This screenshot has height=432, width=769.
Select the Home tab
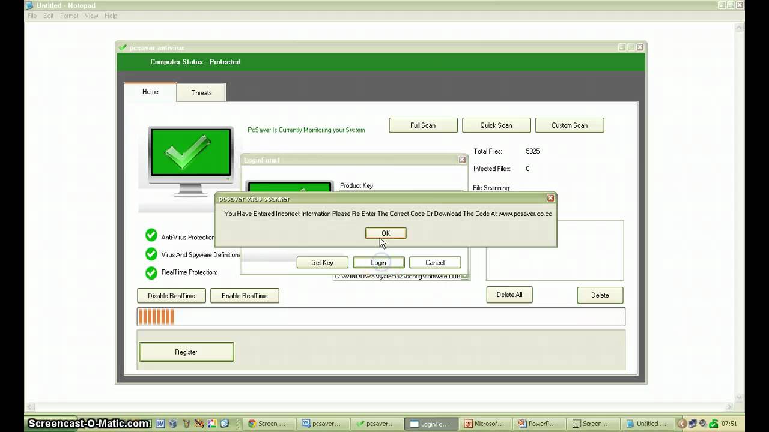150,92
